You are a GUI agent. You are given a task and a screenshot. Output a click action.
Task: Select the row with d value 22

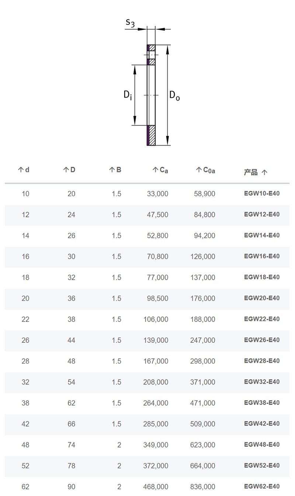pyautogui.click(x=147, y=319)
